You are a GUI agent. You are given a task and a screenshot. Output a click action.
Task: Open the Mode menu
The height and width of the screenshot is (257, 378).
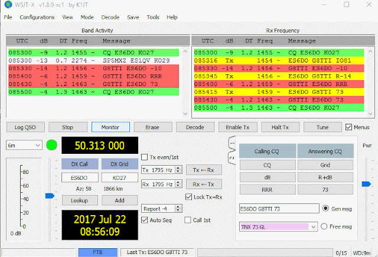[87, 17]
